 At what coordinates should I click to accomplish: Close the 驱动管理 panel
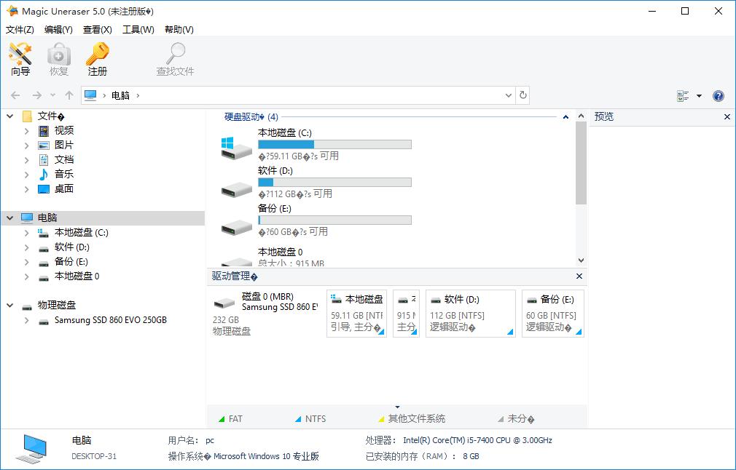point(579,276)
